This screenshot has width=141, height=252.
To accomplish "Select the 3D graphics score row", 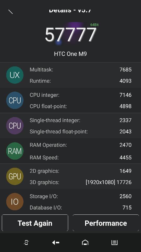I will click(81, 182).
